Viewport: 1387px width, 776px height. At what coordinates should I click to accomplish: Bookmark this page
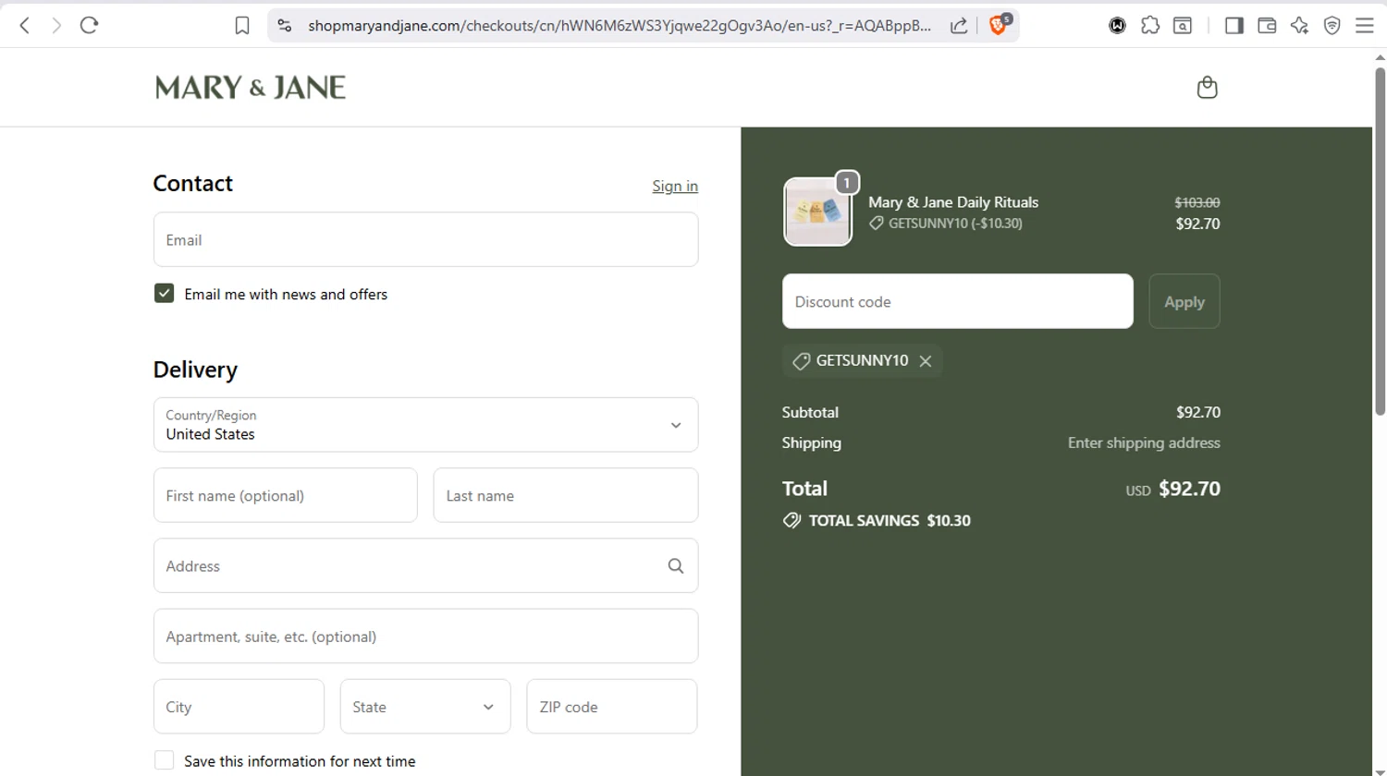click(242, 26)
